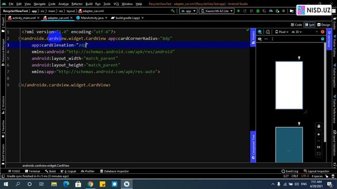Image resolution: width=337 pixels, height=189 pixels.
Task: Click the expand vertically arrows icon
Action: click(x=273, y=39)
